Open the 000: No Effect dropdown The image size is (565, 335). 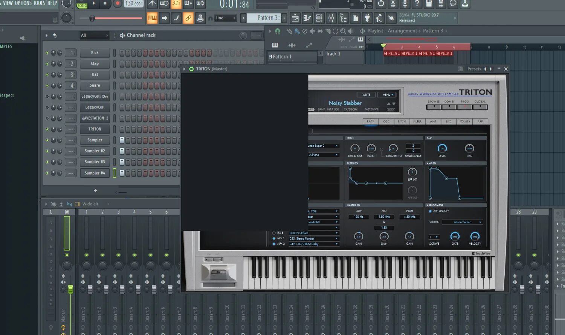(314, 233)
